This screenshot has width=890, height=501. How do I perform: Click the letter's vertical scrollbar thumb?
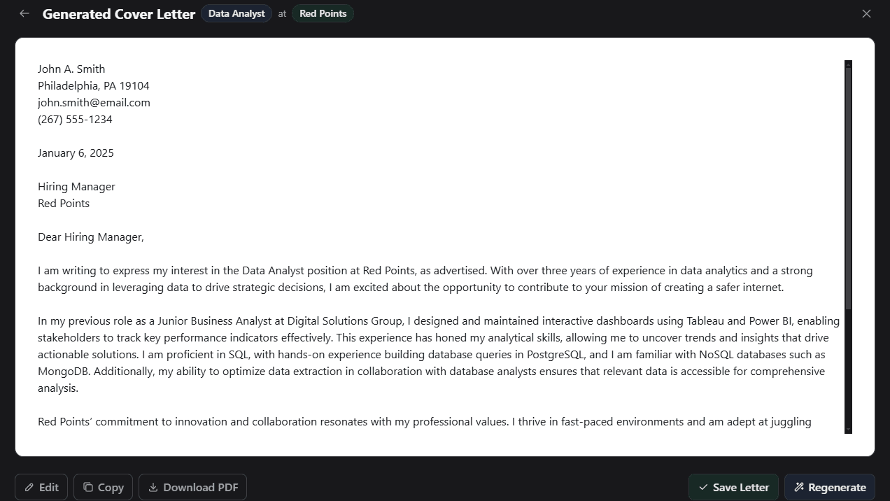point(848,188)
